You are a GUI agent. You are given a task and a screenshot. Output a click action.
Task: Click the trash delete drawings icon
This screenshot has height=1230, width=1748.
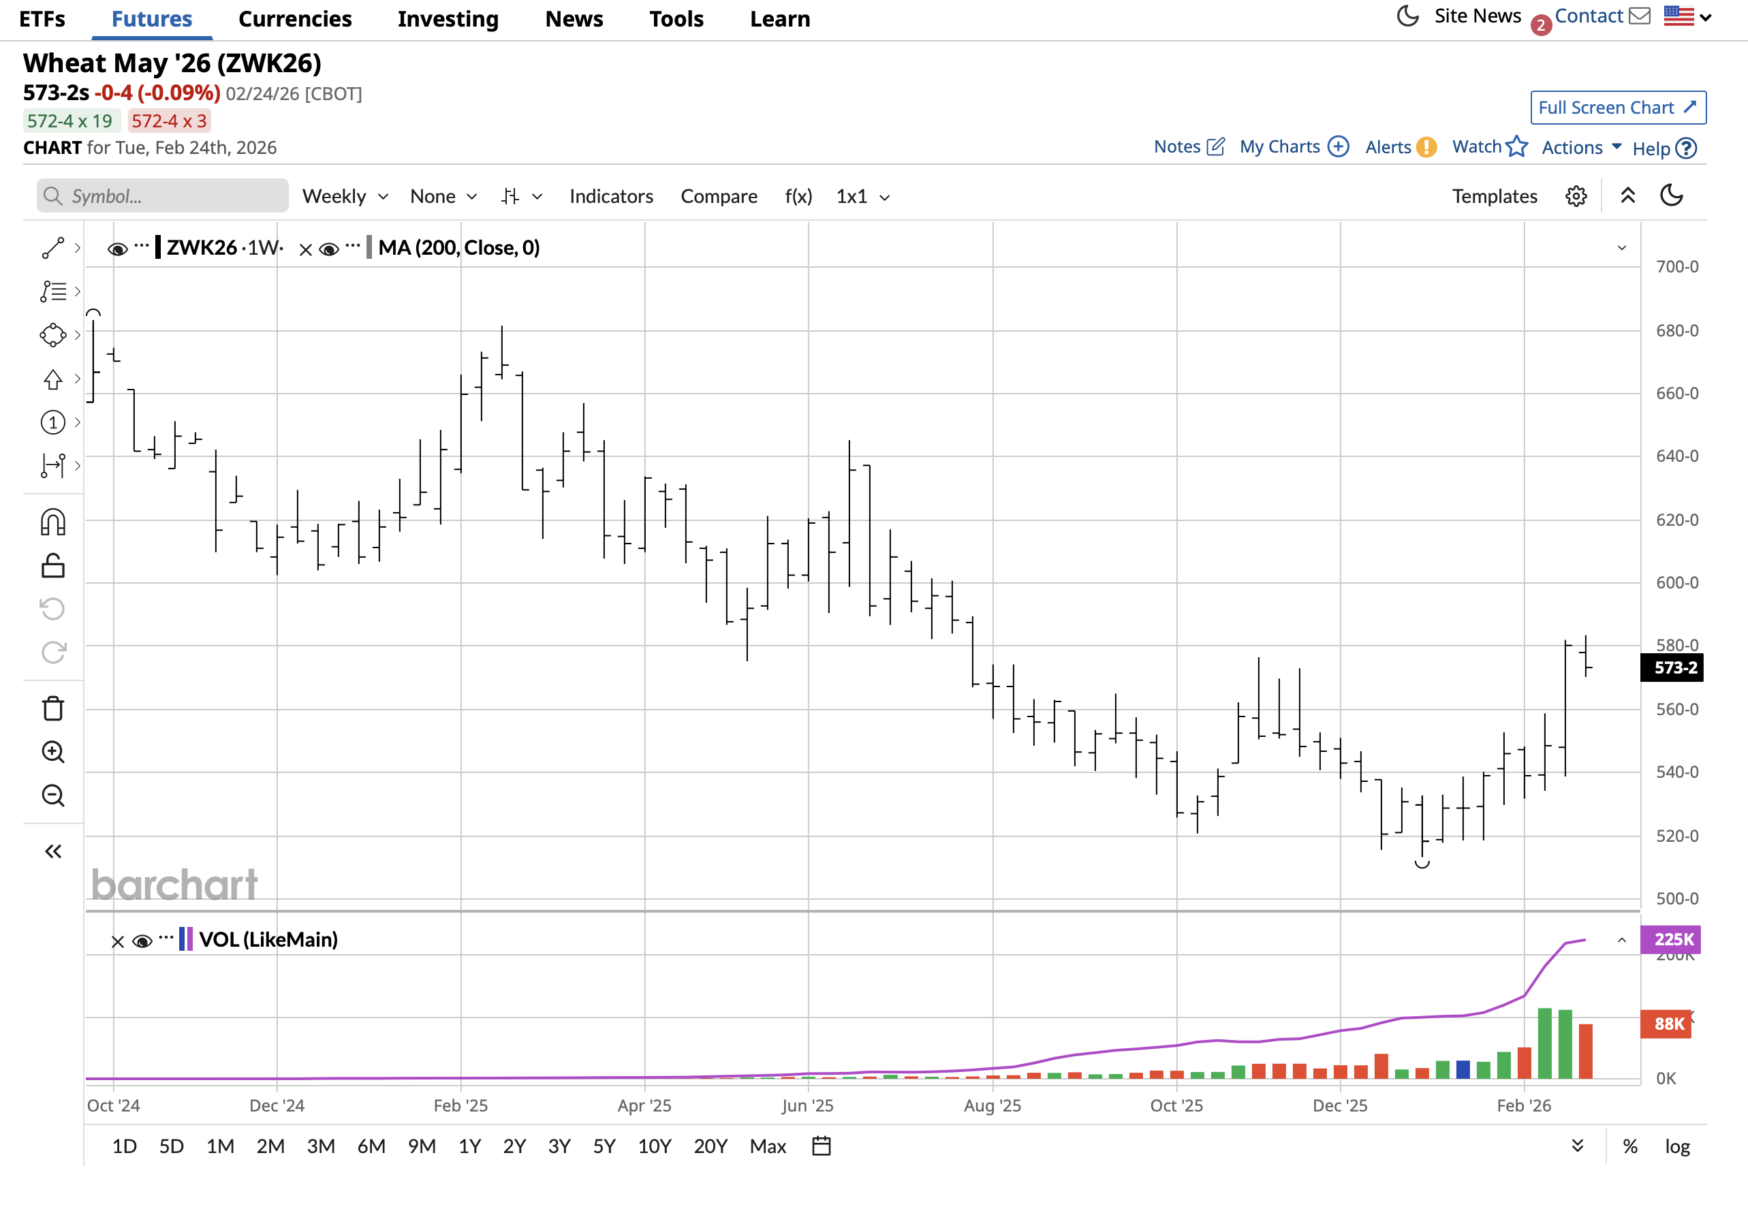click(x=52, y=708)
